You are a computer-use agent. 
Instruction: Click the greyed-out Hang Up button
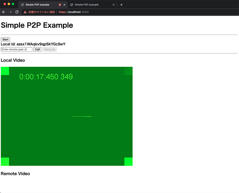49,49
